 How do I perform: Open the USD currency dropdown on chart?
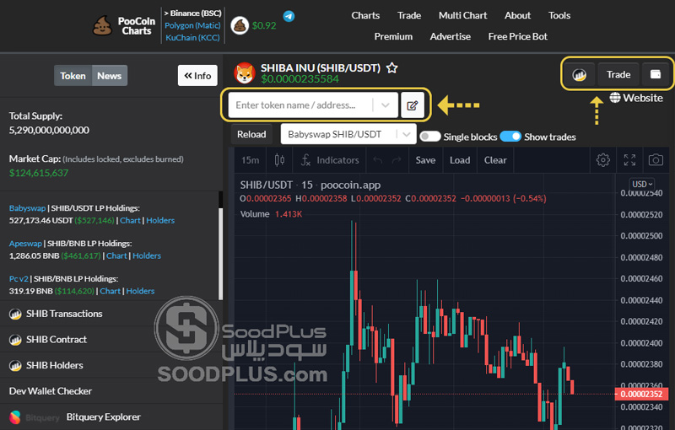coord(642,184)
